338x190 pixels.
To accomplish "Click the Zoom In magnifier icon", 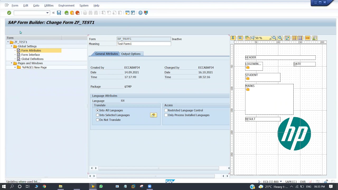I will click(x=274, y=38).
